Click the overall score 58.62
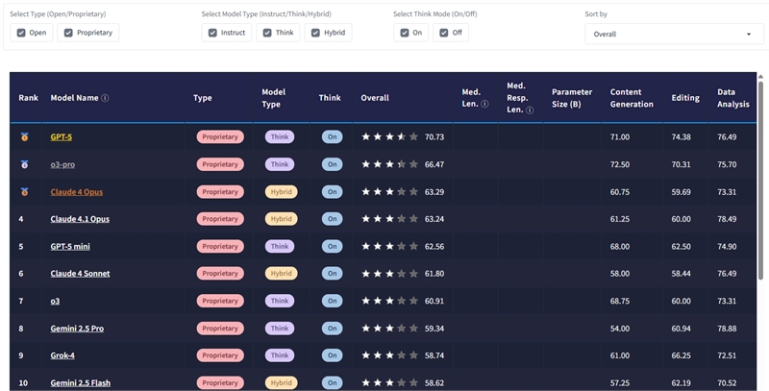This screenshot has height=391, width=769. [434, 382]
